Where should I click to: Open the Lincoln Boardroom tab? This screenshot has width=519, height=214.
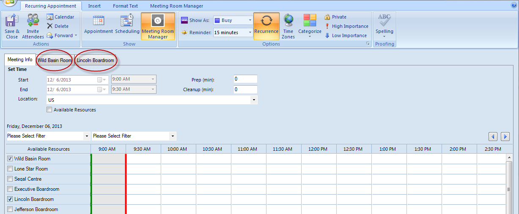coord(96,60)
